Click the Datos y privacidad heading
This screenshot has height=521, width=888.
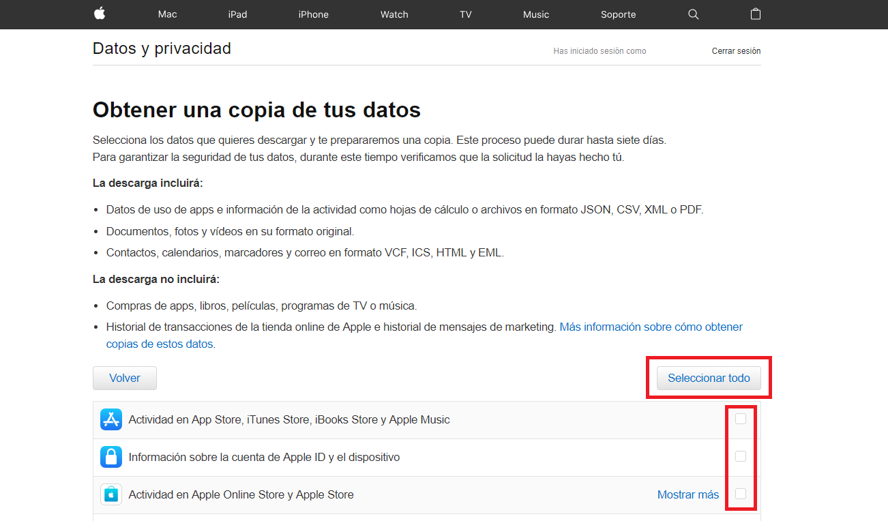(x=162, y=48)
